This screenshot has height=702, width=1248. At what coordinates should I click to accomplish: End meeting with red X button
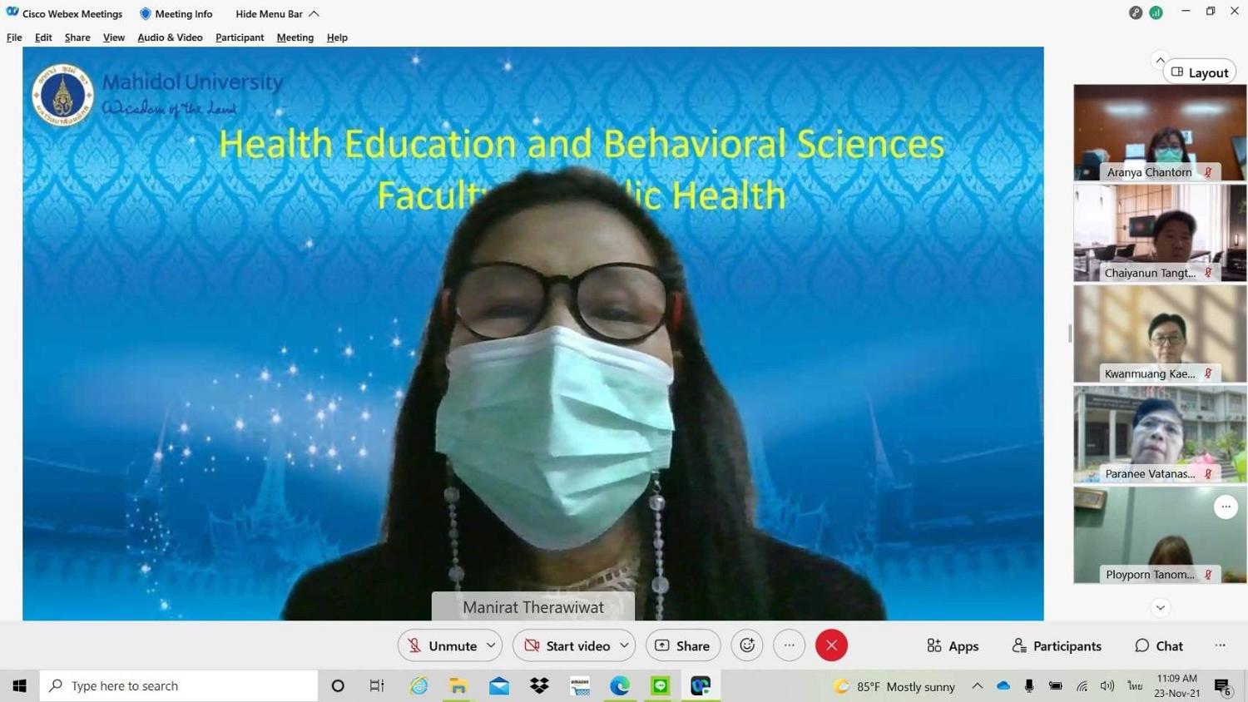[831, 645]
